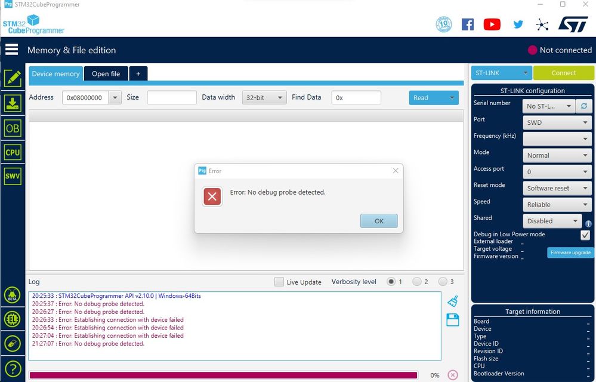Close the Error dialog with X
Viewport: 596px width, 382px height.
[x=396, y=171]
